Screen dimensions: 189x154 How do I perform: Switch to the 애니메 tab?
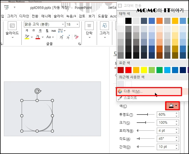46,16
